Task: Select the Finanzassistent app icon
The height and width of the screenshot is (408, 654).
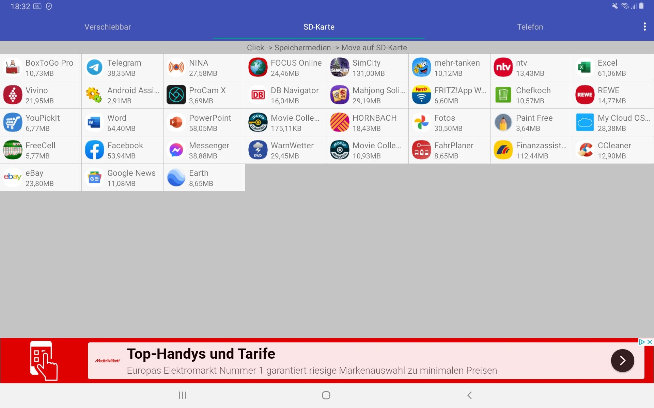Action: [x=503, y=150]
